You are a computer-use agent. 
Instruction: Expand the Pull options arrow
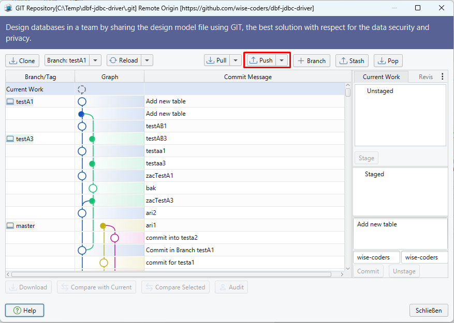(236, 60)
